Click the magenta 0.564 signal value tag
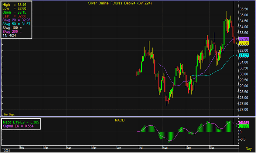Image resolution: width=256 pixels, height=153 pixels. point(244,122)
